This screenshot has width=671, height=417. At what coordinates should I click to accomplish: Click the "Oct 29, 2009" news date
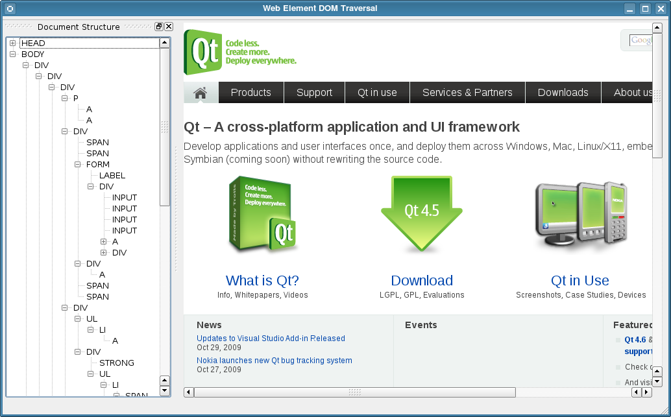(x=219, y=348)
